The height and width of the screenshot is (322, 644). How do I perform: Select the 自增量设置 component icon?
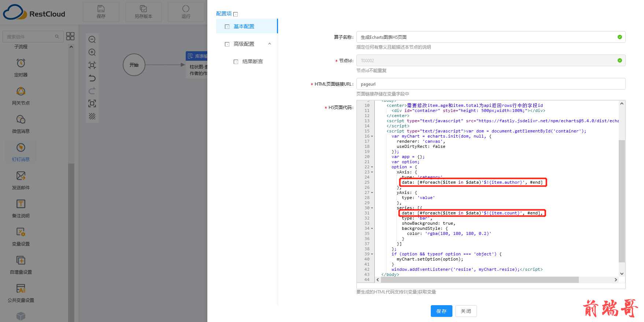tap(21, 260)
